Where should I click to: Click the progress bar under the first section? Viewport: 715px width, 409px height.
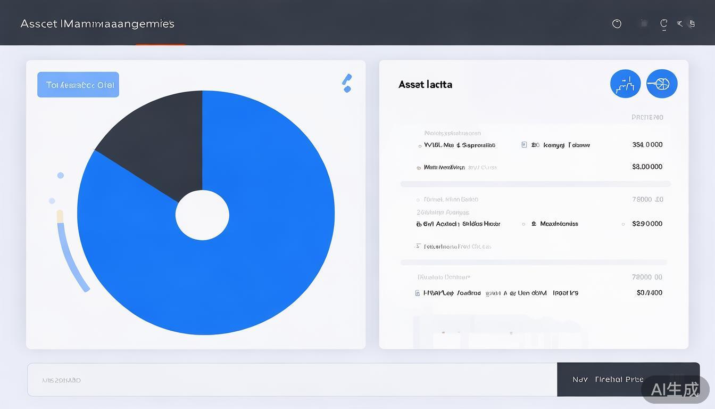[x=535, y=184]
